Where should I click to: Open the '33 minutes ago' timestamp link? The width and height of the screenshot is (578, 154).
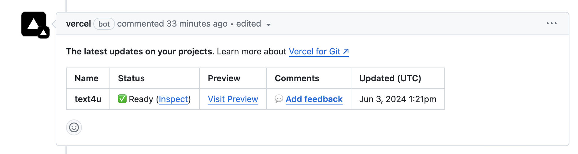pos(197,24)
